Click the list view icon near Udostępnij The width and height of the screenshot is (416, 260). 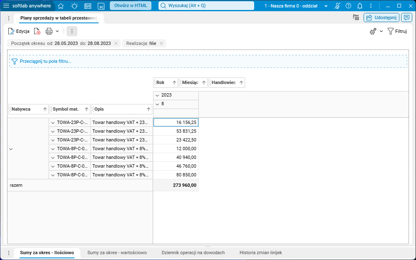(x=356, y=17)
